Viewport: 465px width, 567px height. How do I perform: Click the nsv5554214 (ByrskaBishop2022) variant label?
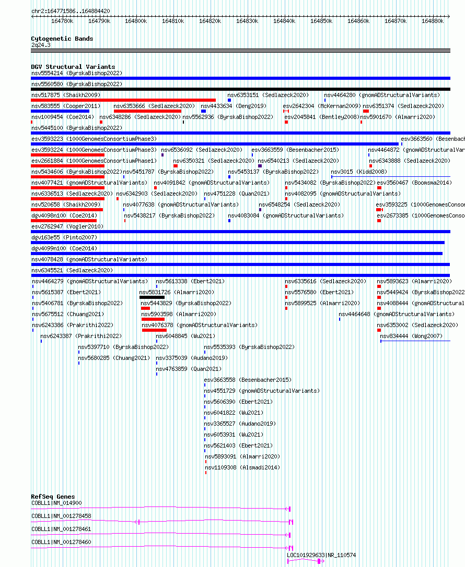(x=77, y=73)
